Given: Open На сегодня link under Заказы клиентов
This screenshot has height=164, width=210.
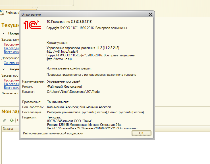Looking at the screenshot, I should coord(11,48).
